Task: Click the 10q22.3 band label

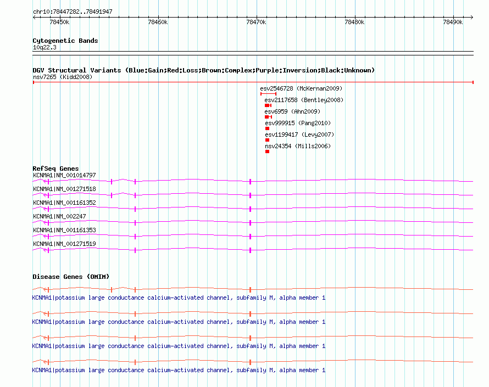Action: (45, 47)
